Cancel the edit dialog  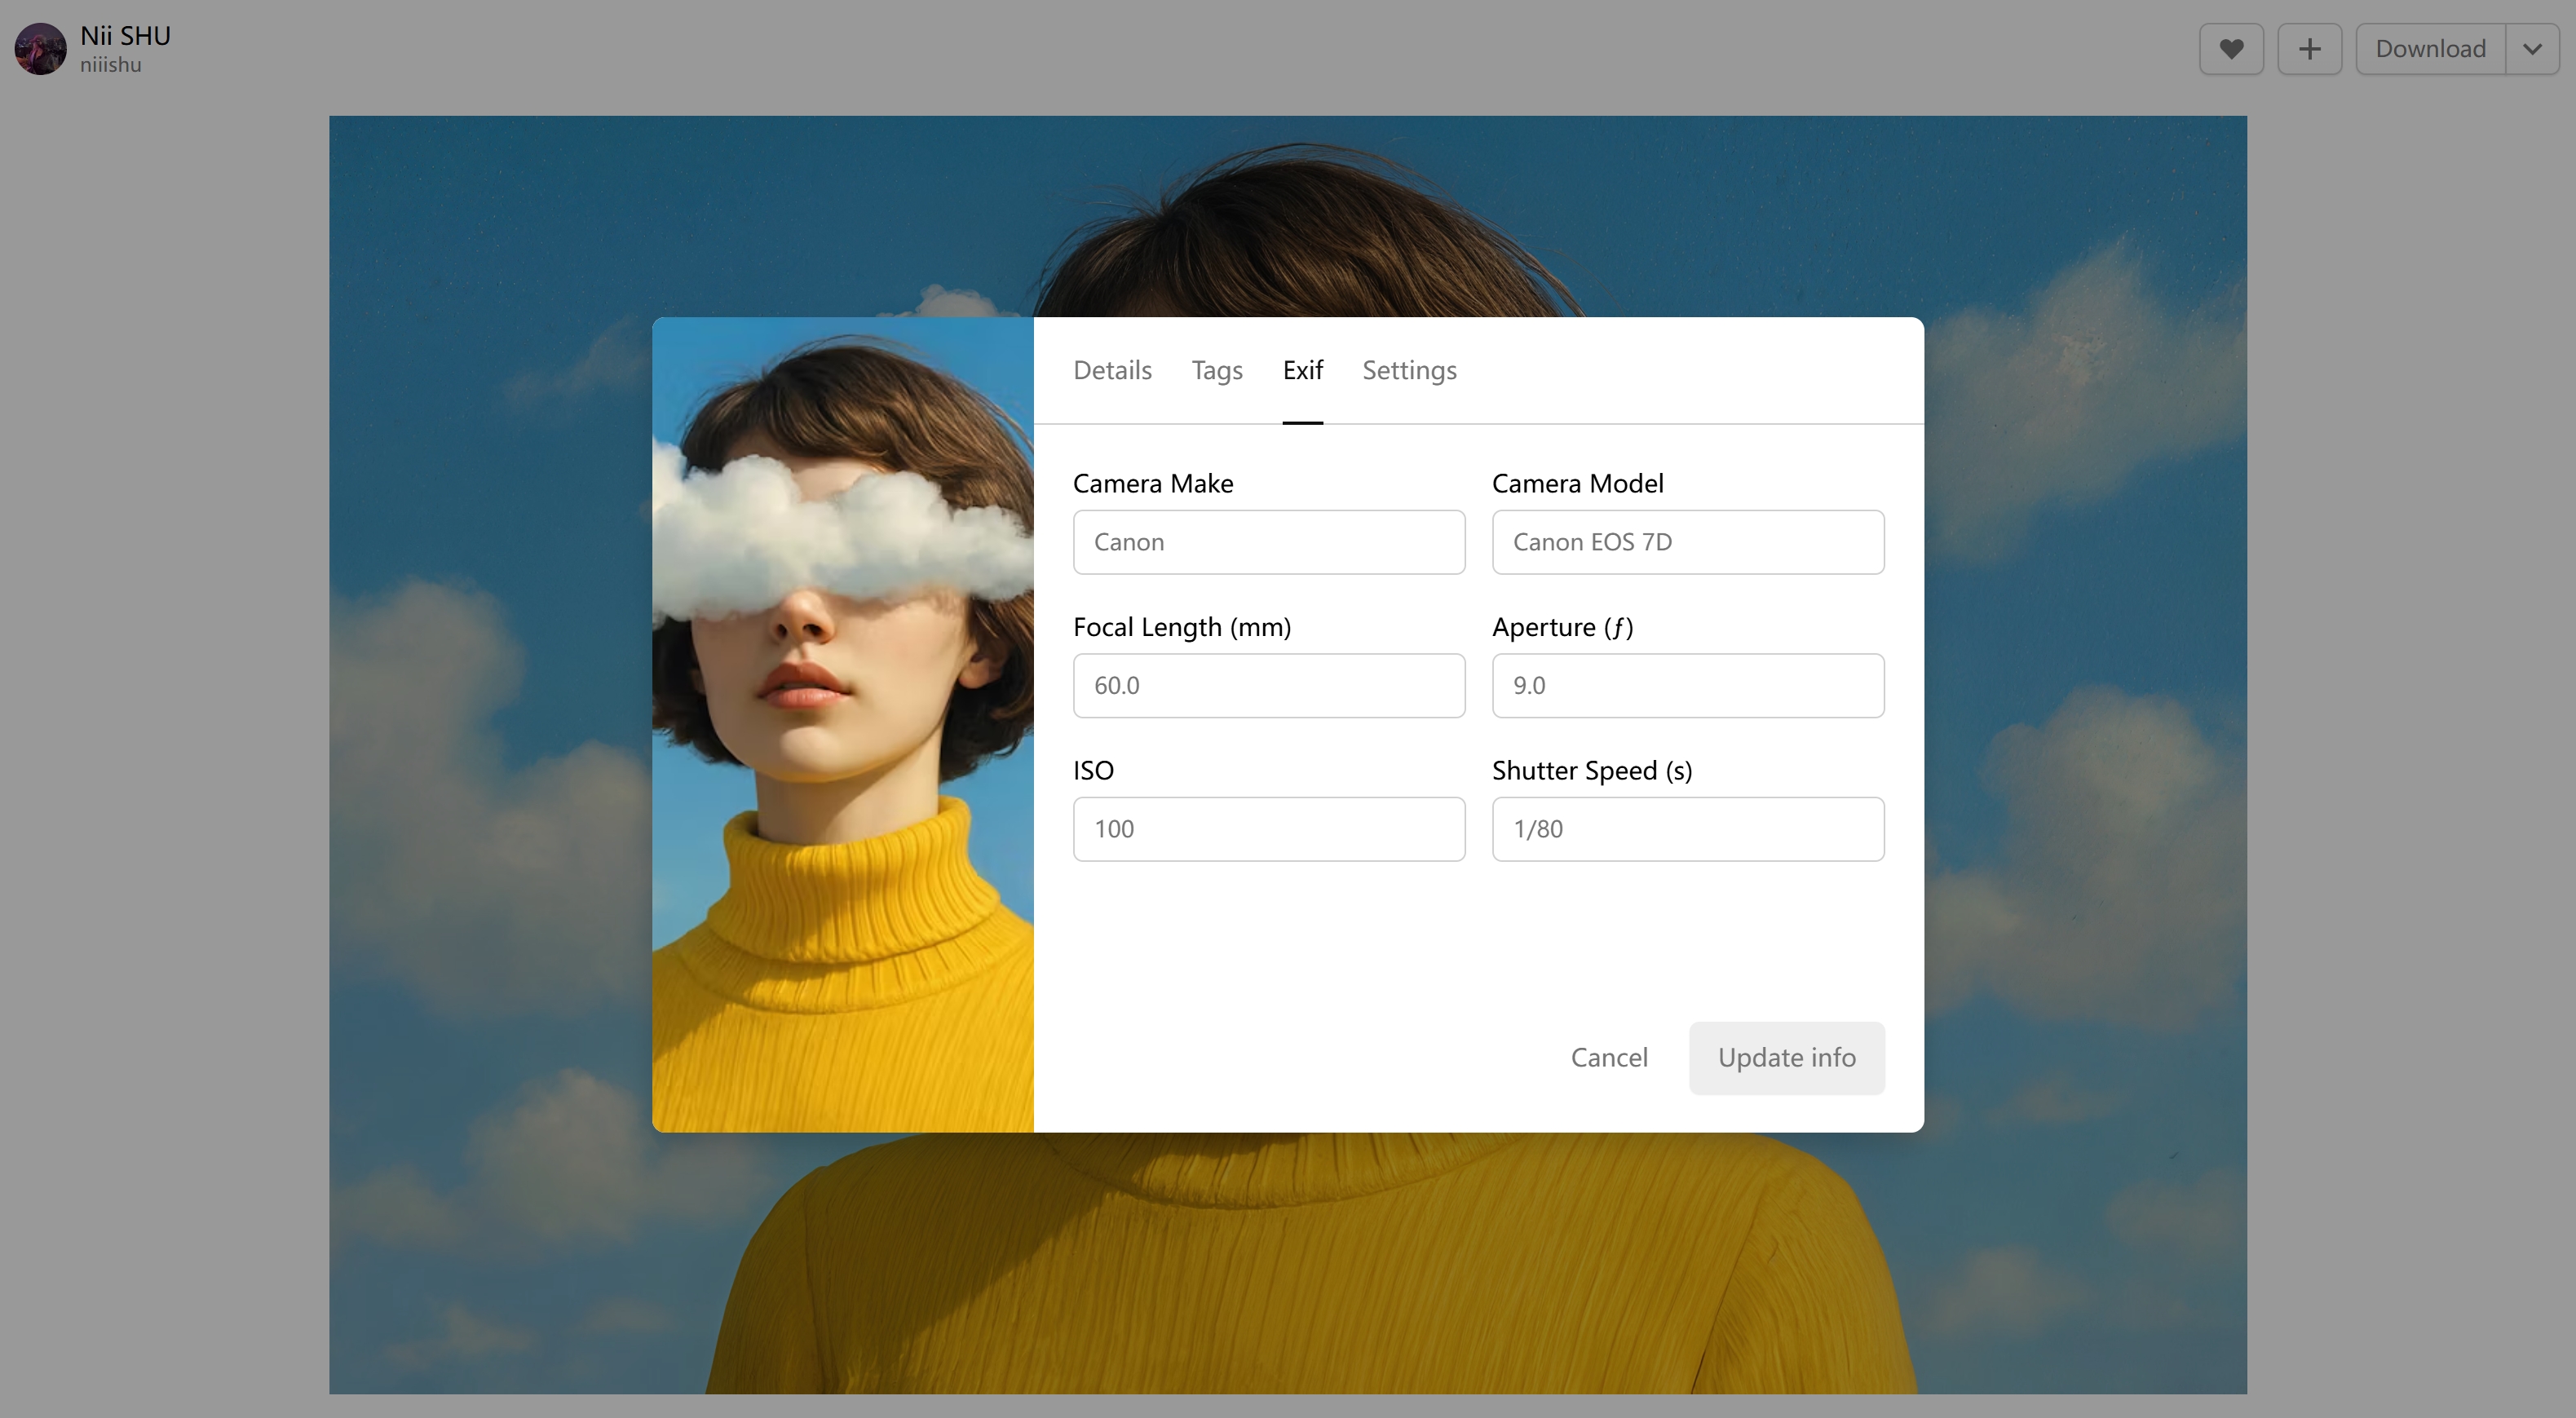coord(1609,1057)
